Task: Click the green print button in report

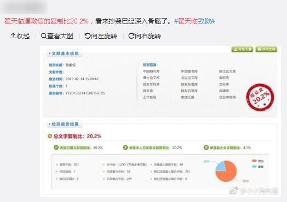Action: pyautogui.click(x=266, y=49)
